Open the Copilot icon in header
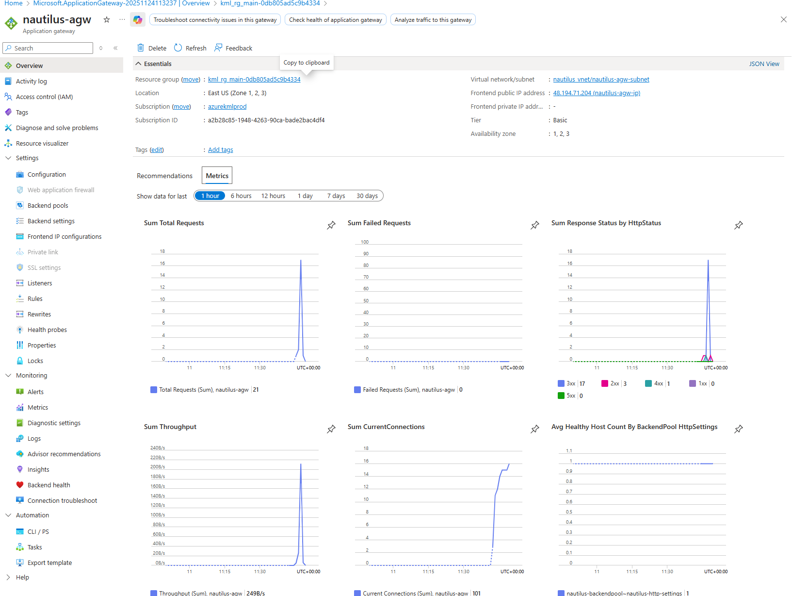Image resolution: width=792 pixels, height=596 pixels. pos(138,20)
